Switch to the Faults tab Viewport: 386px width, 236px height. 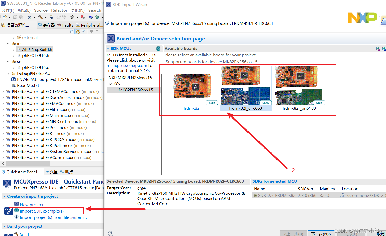coord(65,25)
